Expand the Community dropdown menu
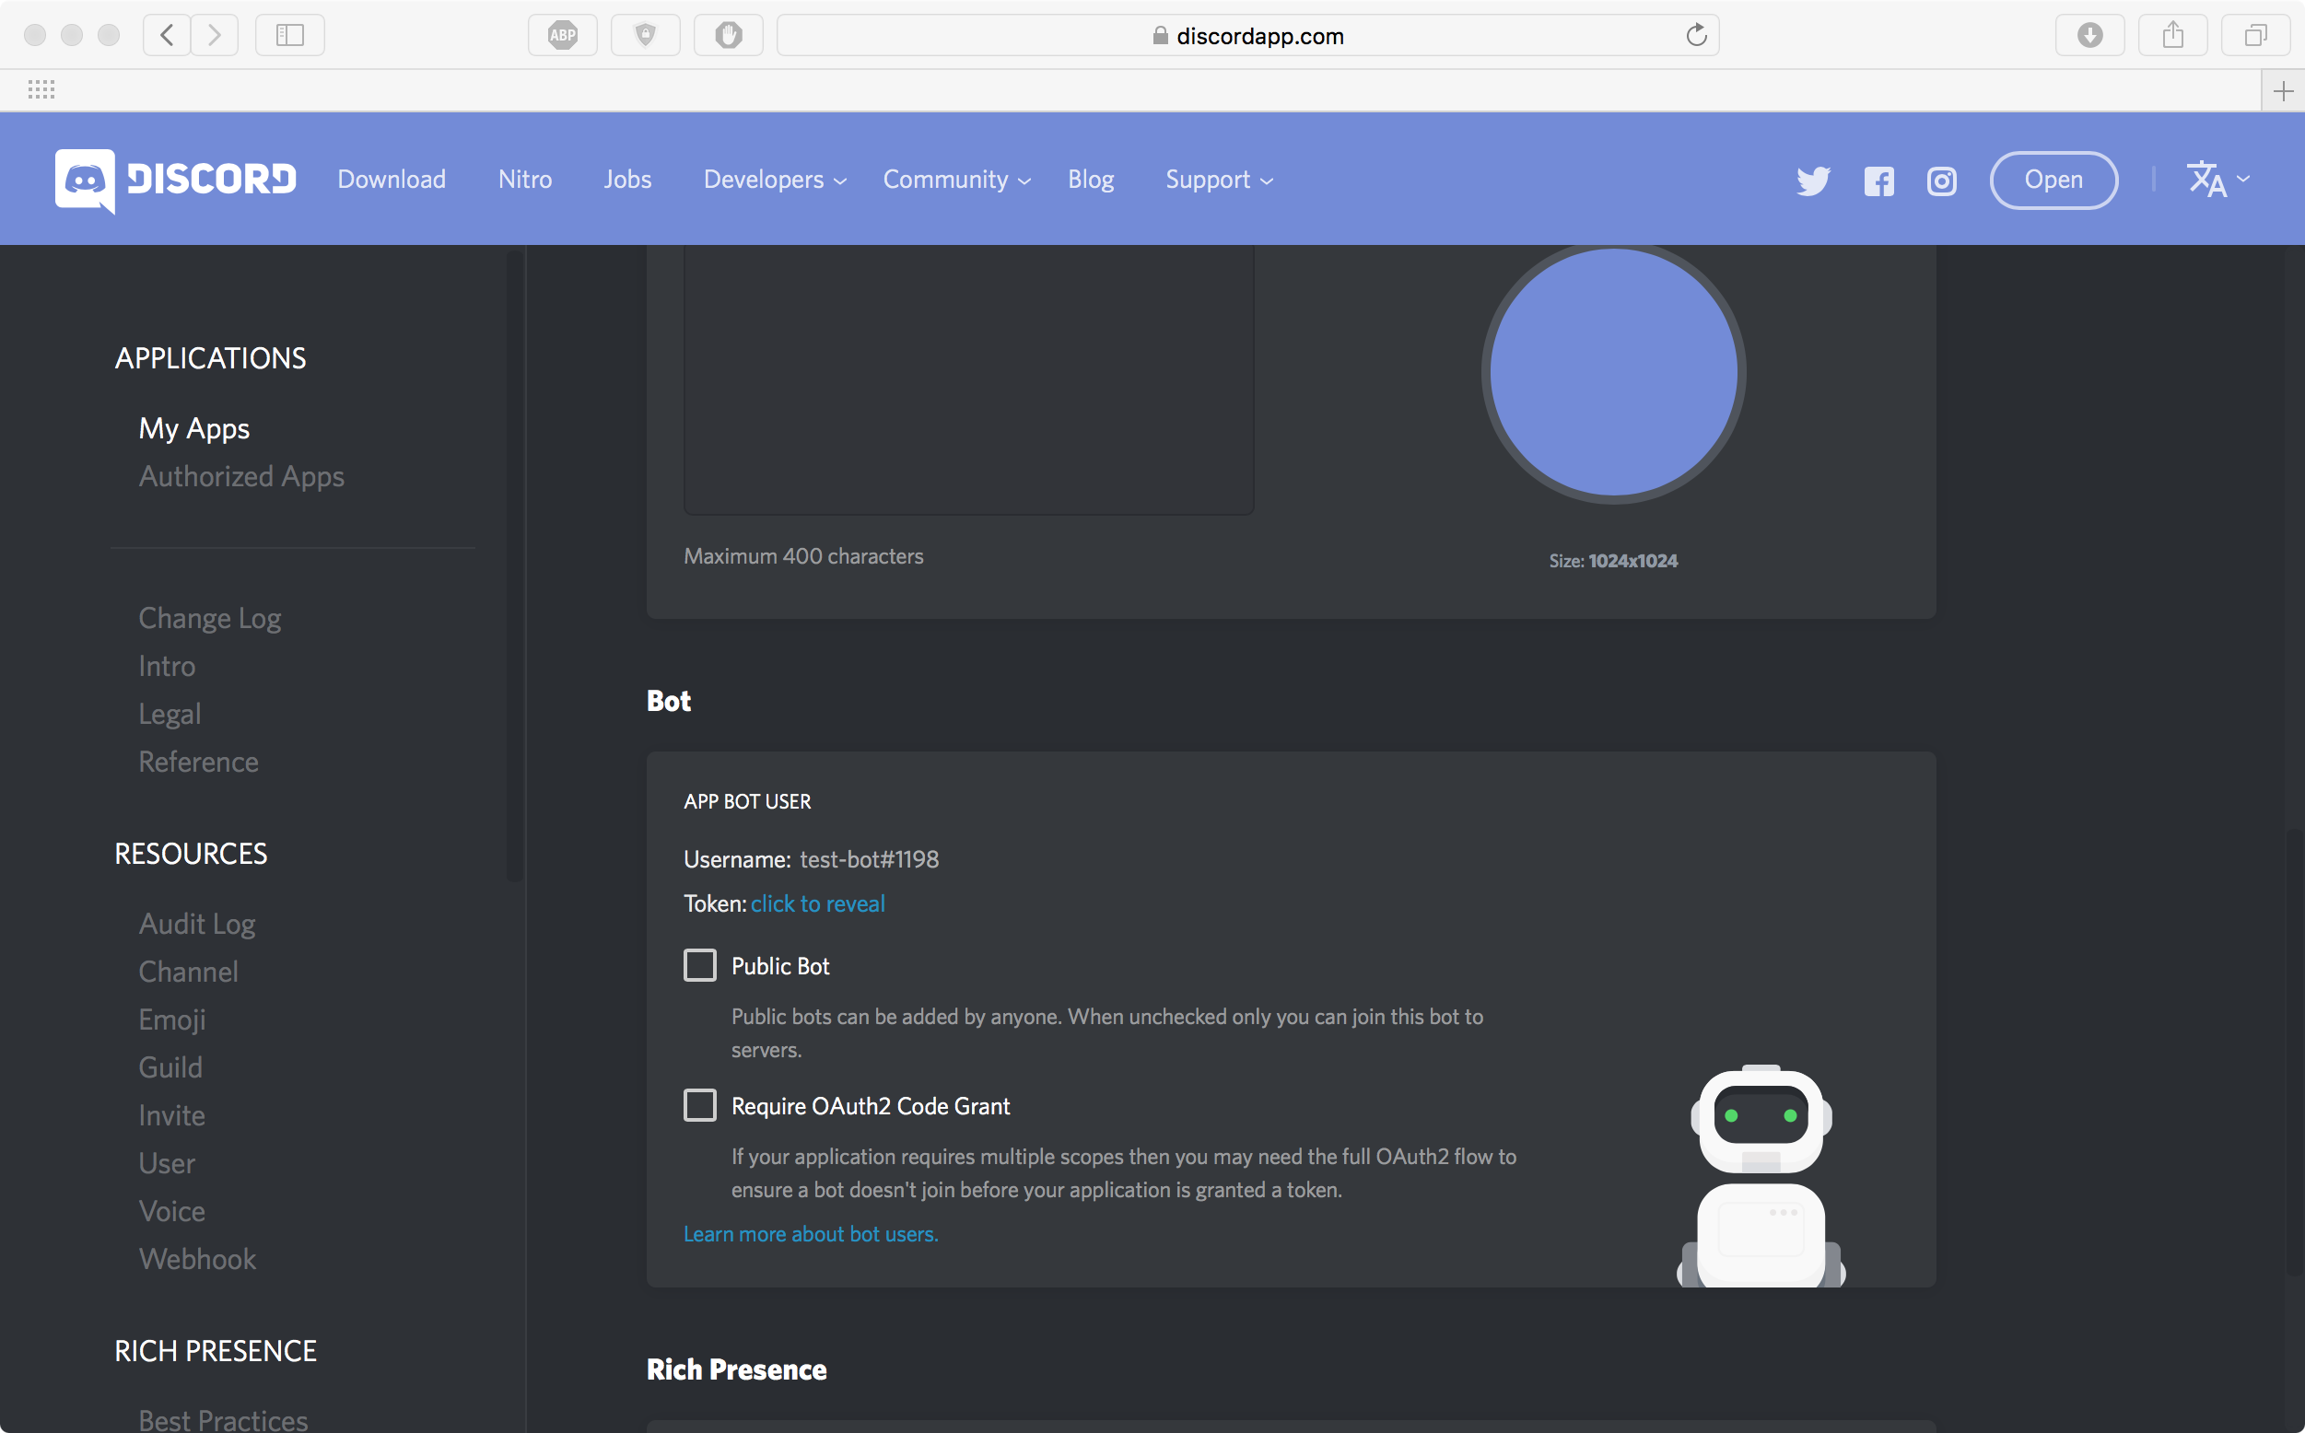2305x1433 pixels. (955, 181)
